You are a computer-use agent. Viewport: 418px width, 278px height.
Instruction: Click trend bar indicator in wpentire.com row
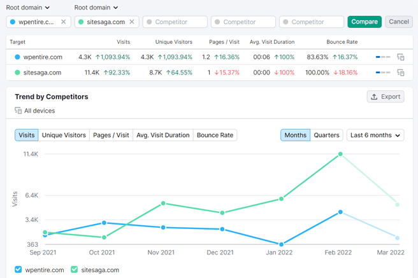click(383, 57)
